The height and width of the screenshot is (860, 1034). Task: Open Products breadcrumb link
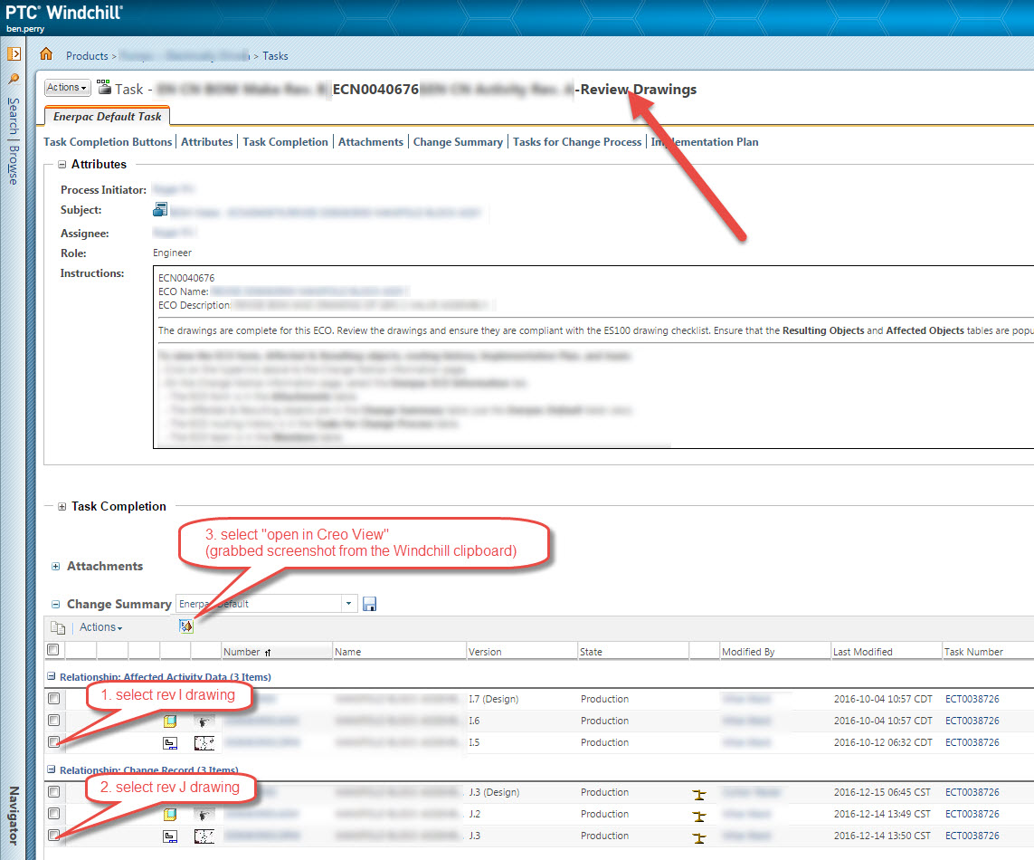tap(87, 56)
